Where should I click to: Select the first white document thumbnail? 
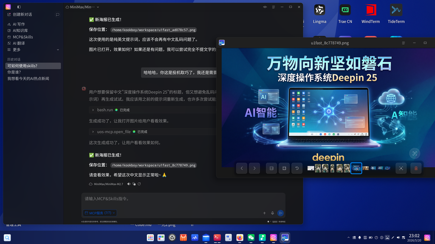coord(311,168)
